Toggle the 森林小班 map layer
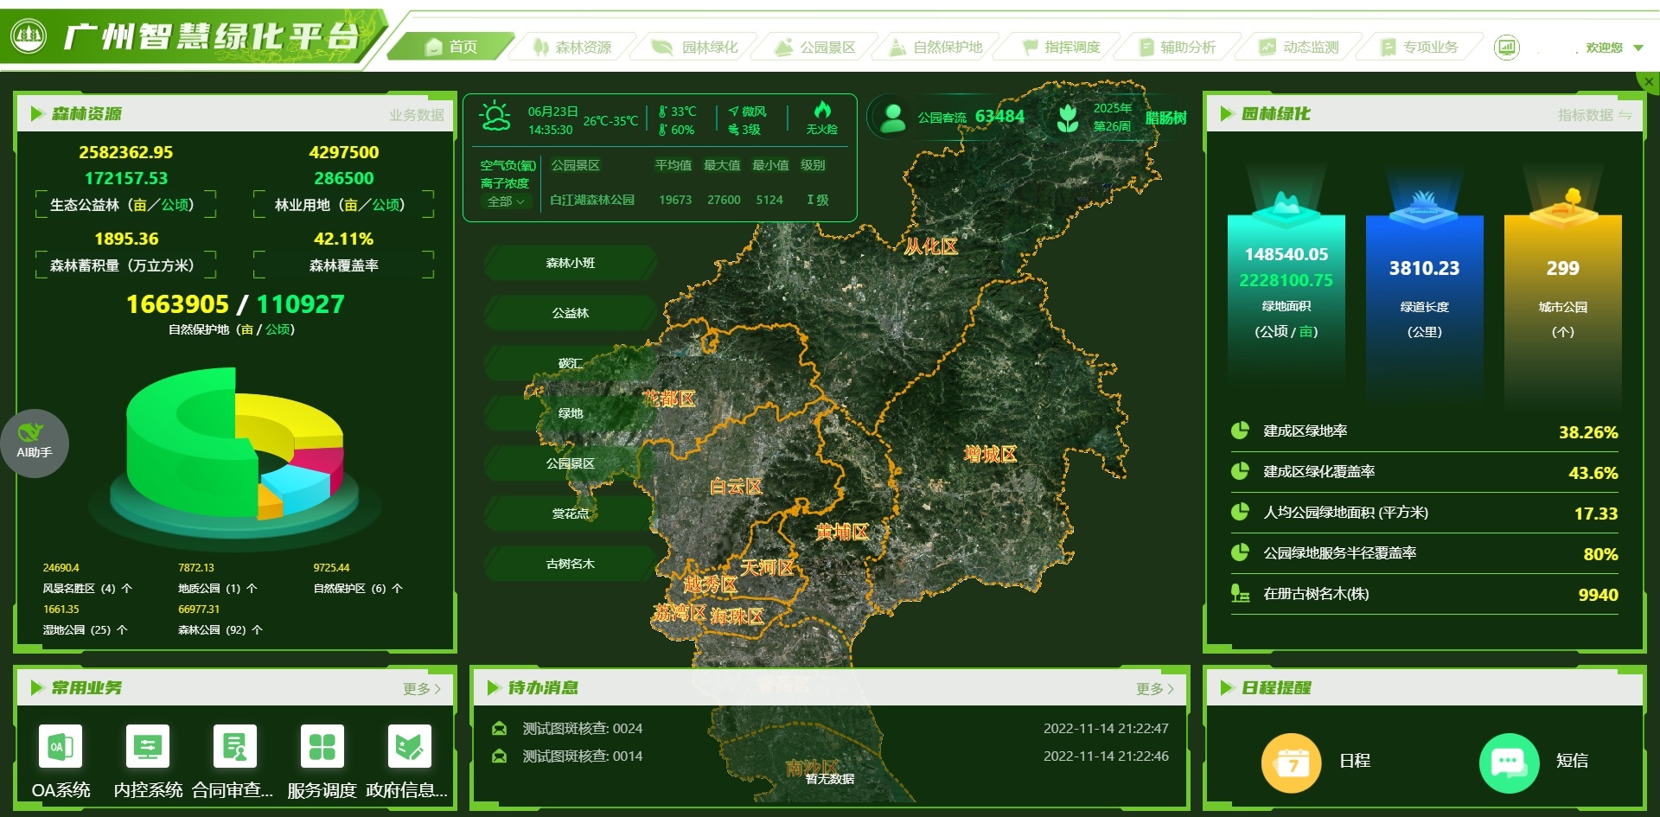This screenshot has height=817, width=1660. pos(571,263)
